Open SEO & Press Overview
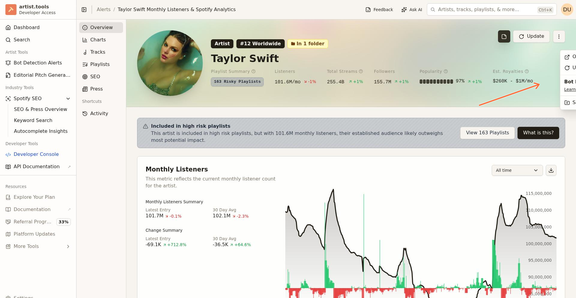The width and height of the screenshot is (576, 298). pos(40,109)
